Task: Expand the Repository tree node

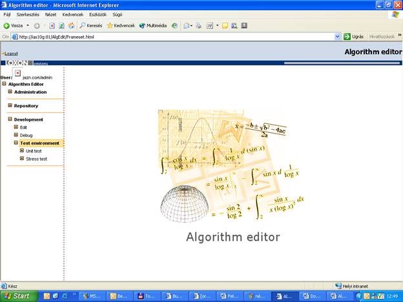Action: (10, 105)
